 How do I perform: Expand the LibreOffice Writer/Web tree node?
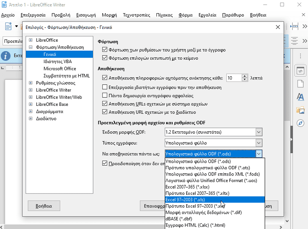click(x=31, y=97)
